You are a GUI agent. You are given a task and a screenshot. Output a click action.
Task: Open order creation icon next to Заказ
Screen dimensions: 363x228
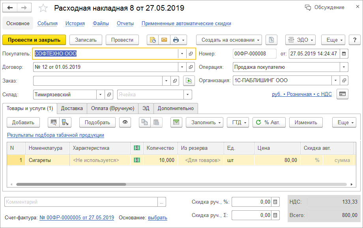pos(189,81)
